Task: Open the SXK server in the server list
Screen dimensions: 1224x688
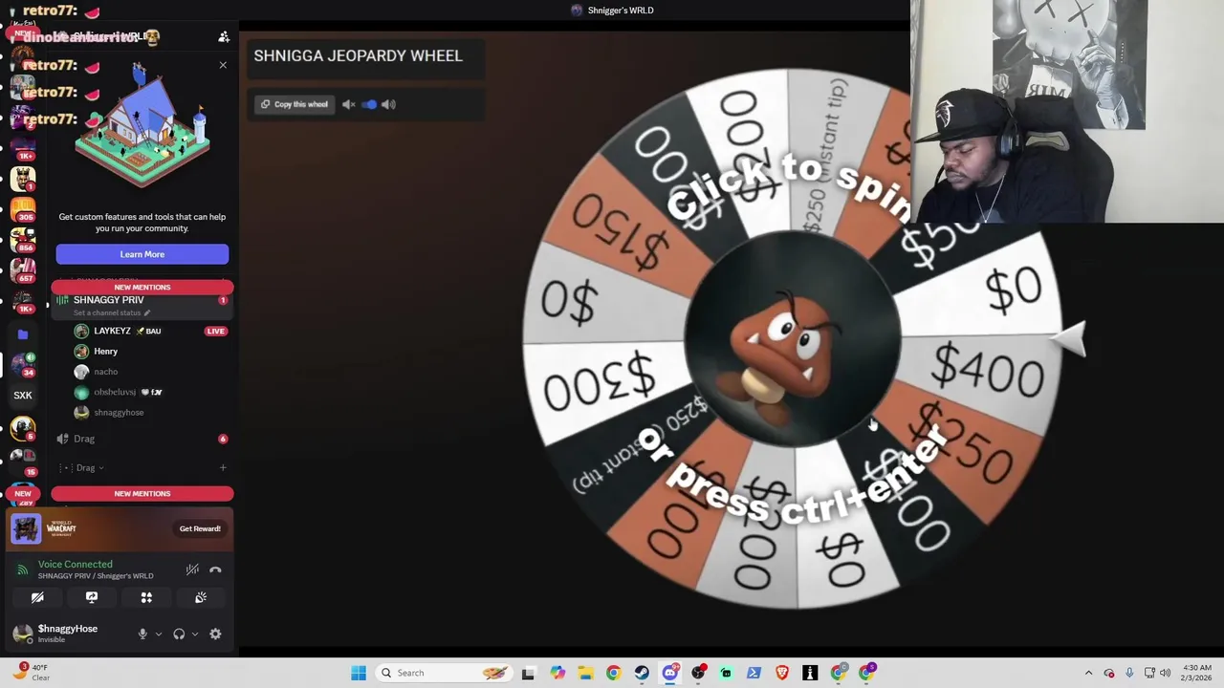Action: [23, 395]
